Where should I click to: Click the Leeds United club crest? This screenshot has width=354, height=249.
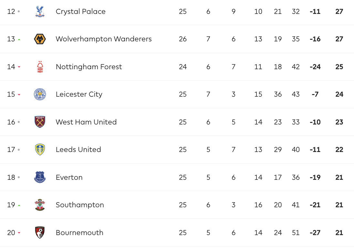click(40, 150)
